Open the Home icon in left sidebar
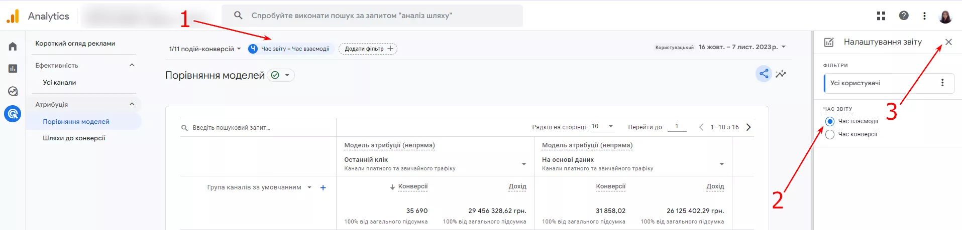This screenshot has height=230, width=962. [13, 47]
